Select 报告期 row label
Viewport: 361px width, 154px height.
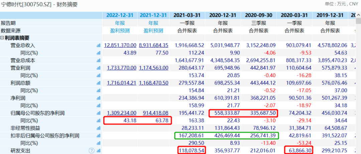[x=8, y=23]
